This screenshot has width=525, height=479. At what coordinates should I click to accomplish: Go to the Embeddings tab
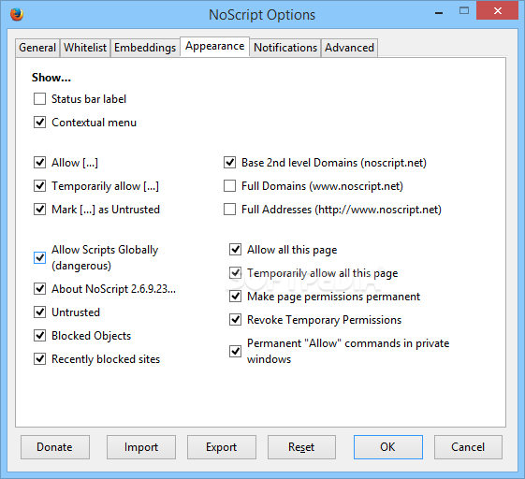tap(145, 48)
